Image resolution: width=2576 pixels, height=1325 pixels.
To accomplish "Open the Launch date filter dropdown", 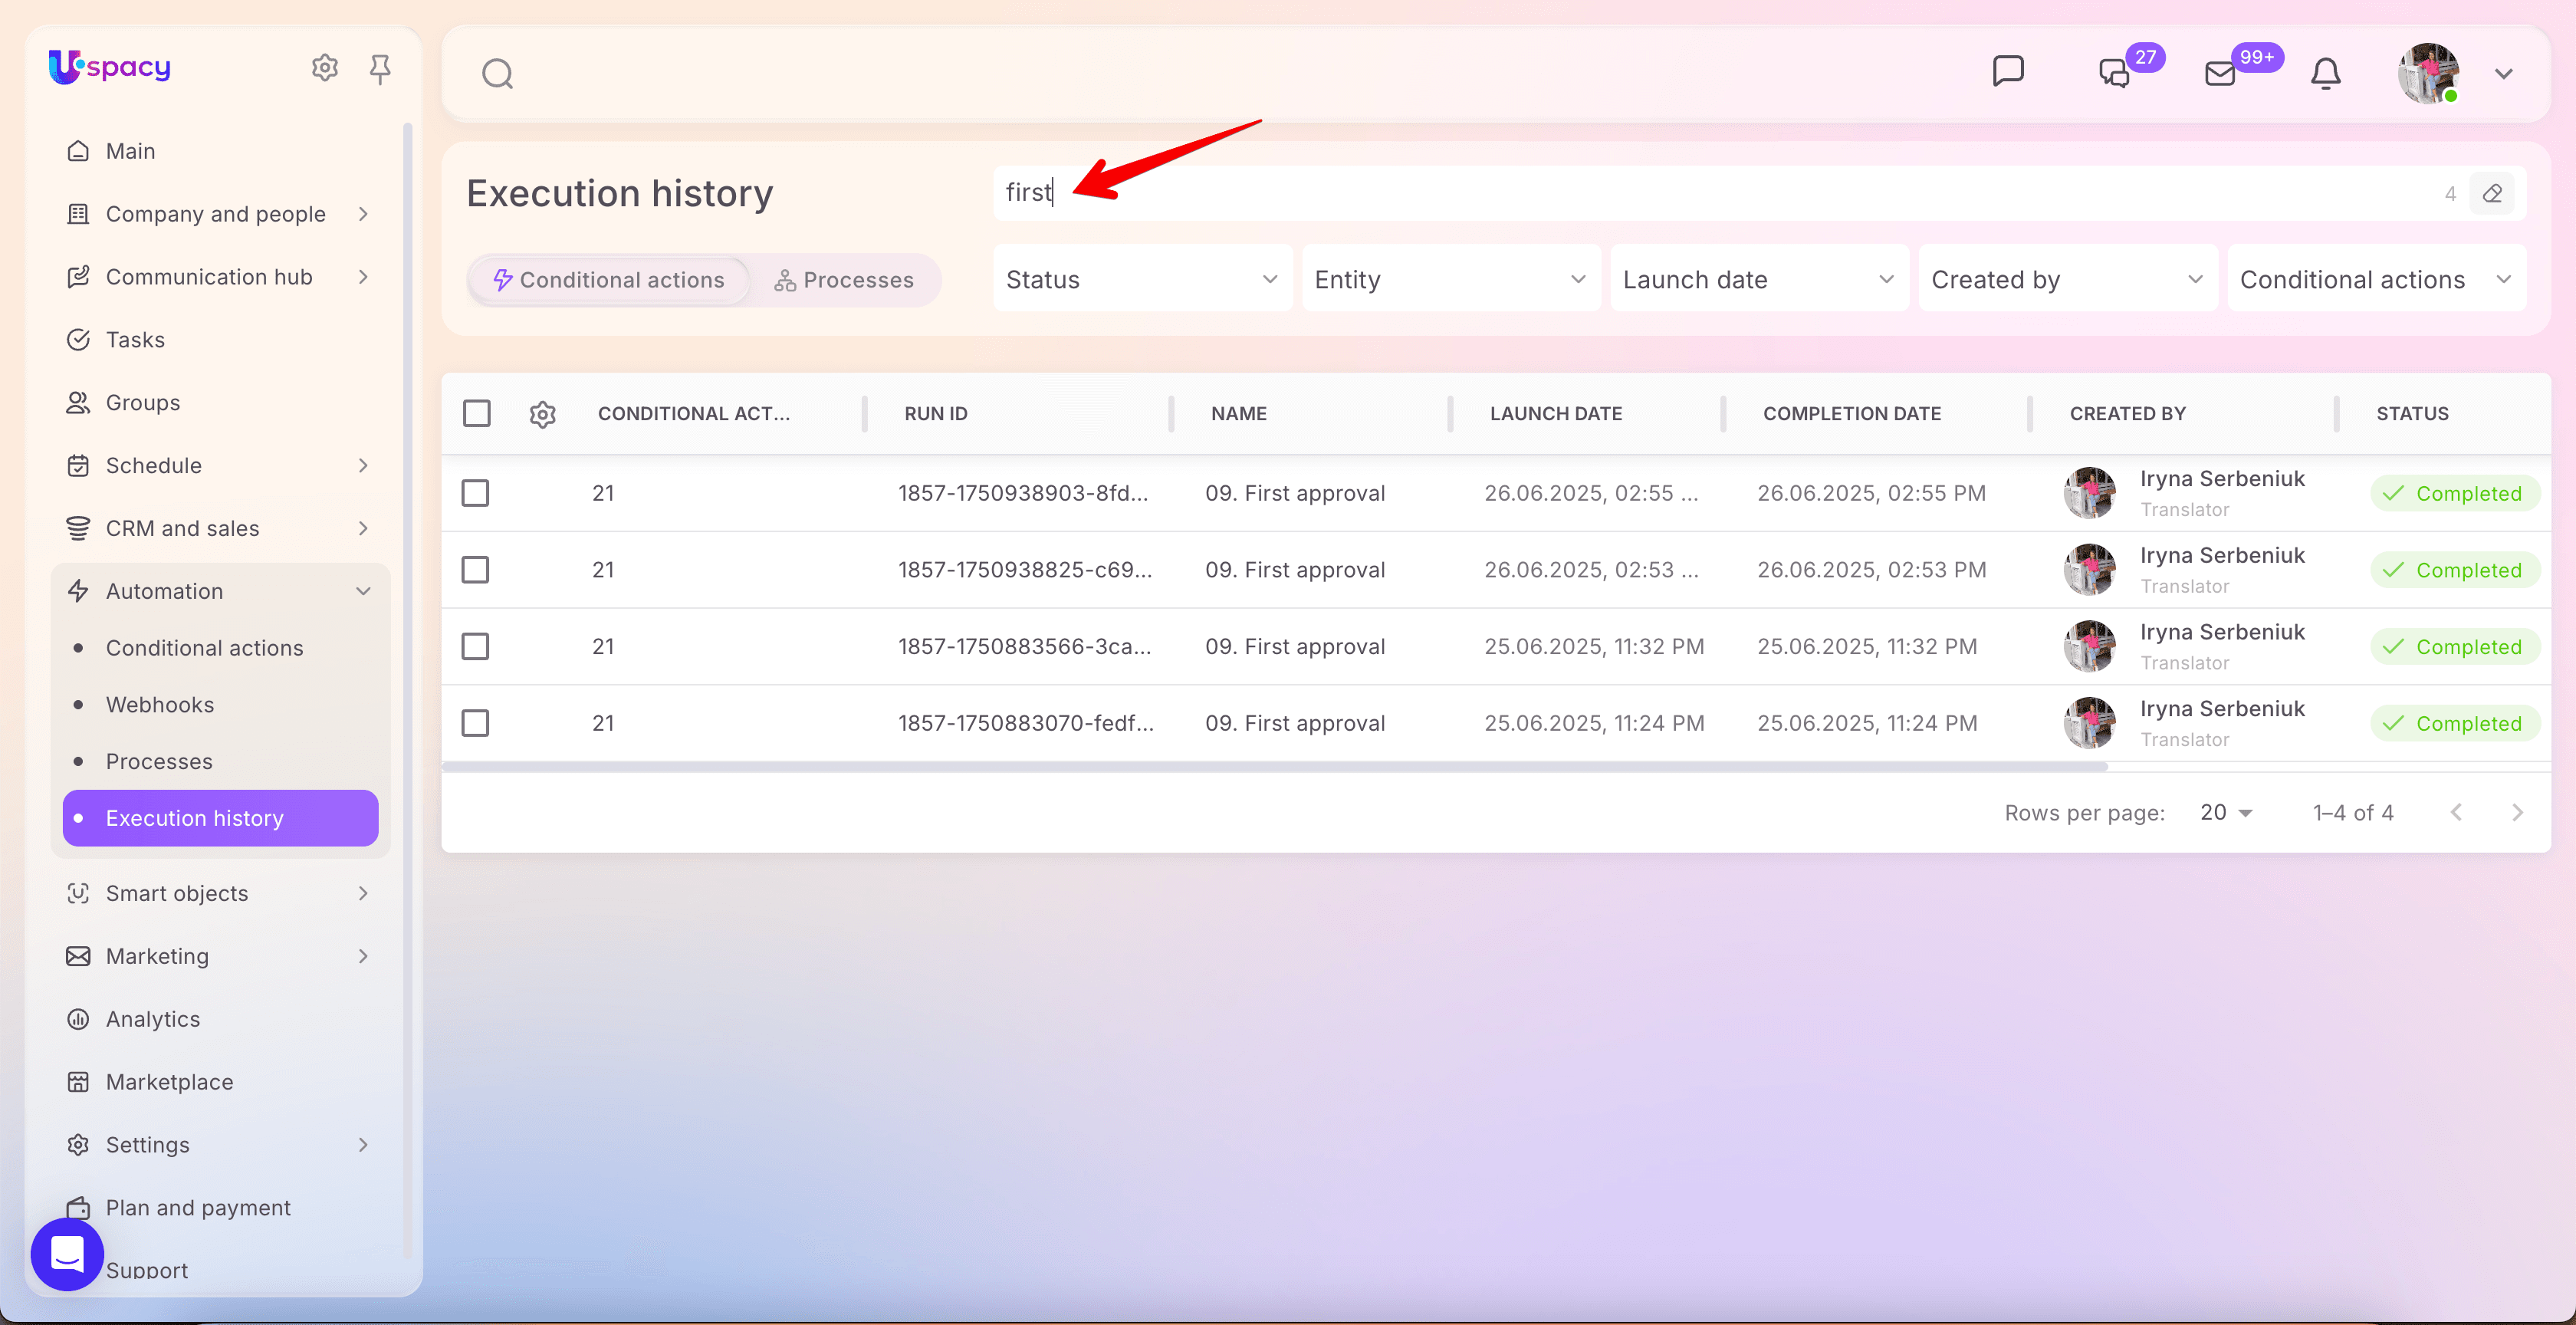I will click(1759, 280).
